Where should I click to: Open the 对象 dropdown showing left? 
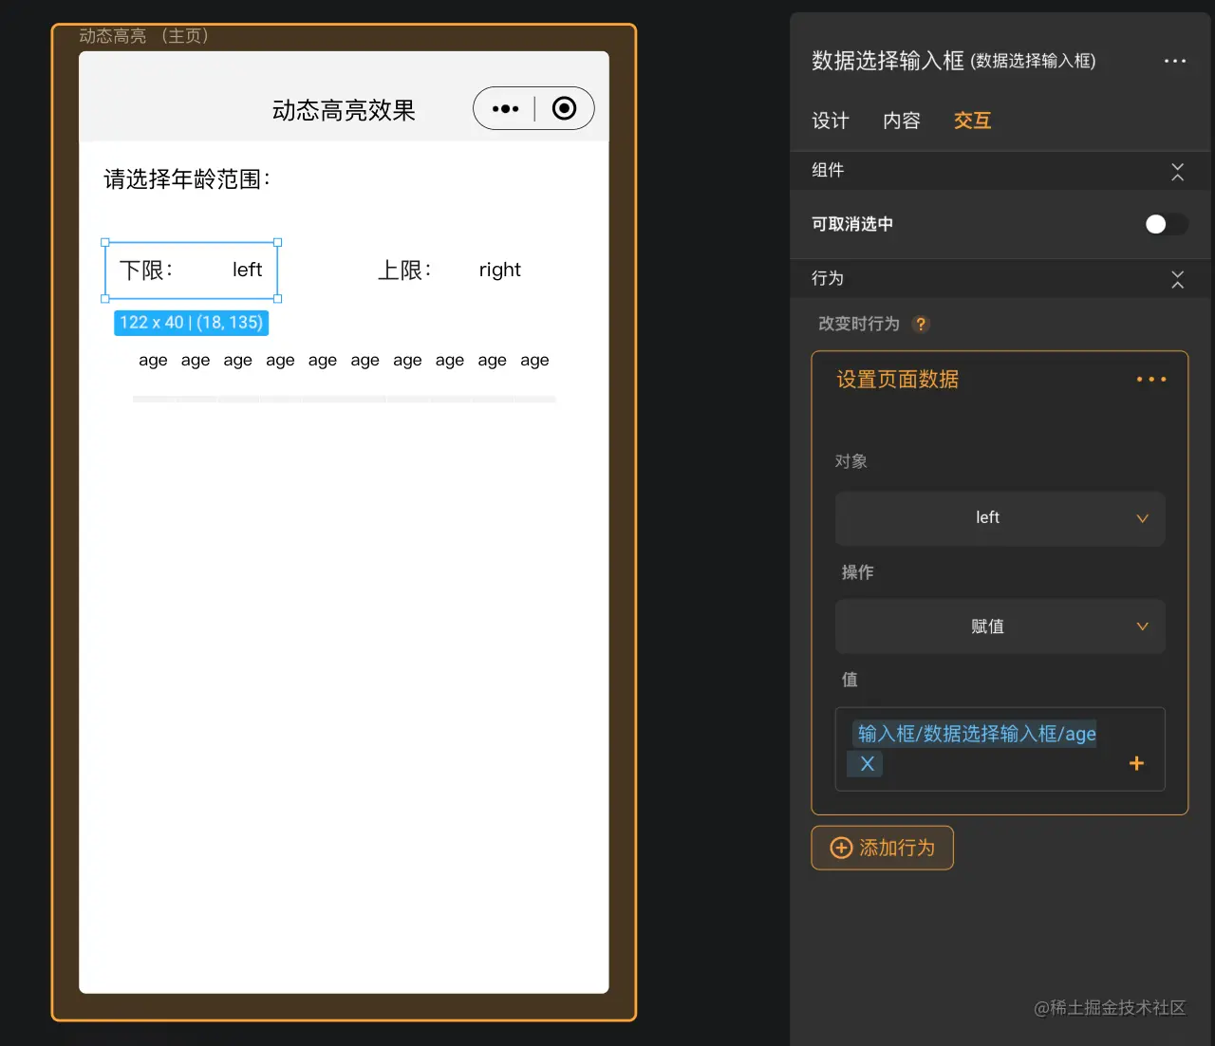[1000, 518]
